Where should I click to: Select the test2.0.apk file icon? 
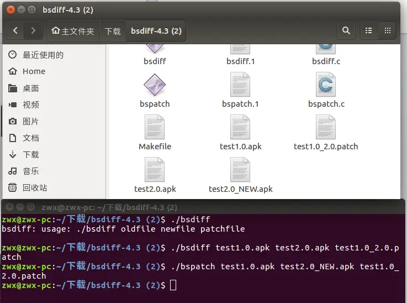pyautogui.click(x=155, y=170)
